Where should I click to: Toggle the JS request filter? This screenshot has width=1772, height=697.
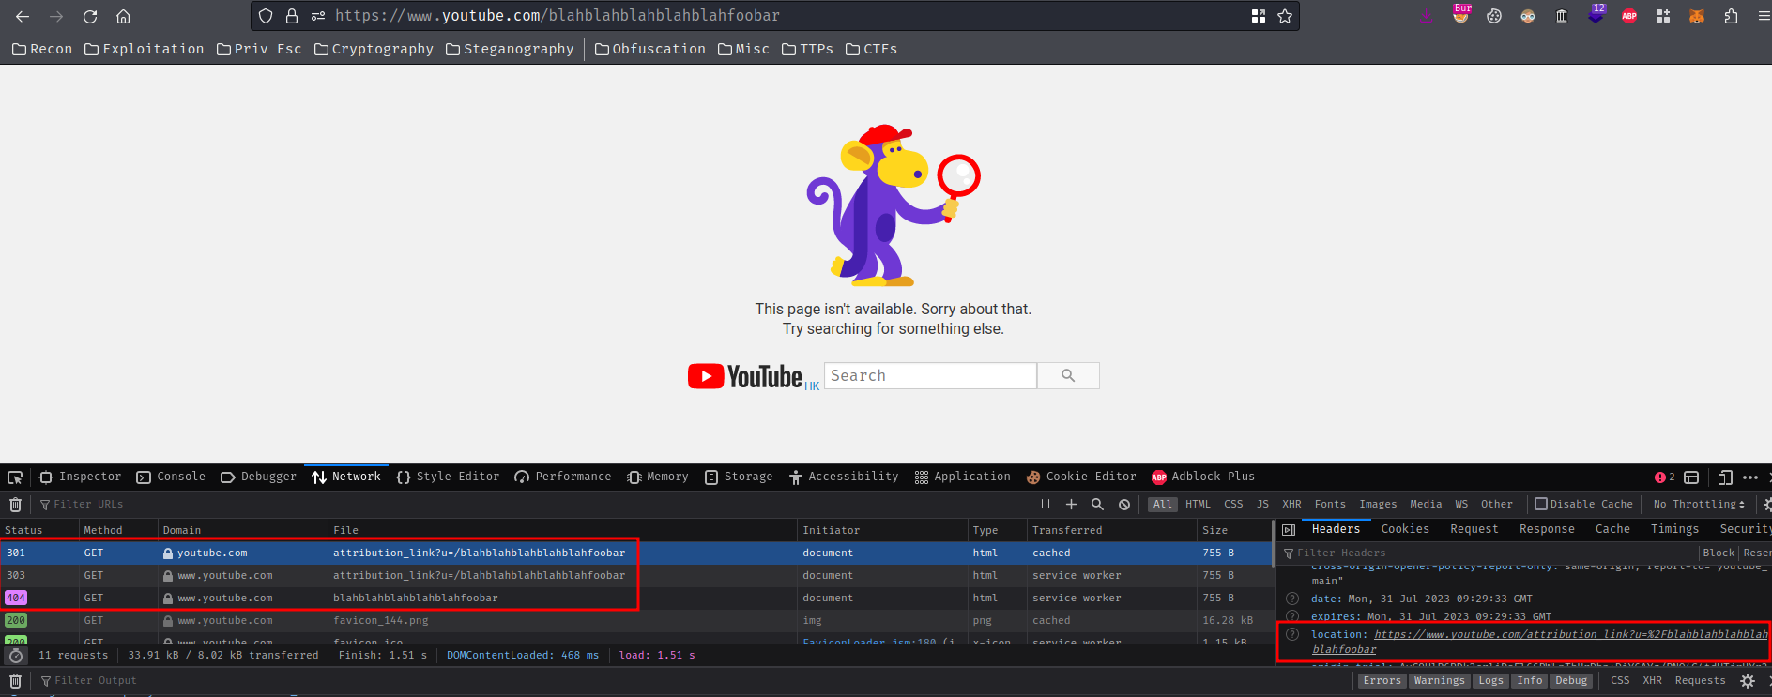pyautogui.click(x=1262, y=505)
